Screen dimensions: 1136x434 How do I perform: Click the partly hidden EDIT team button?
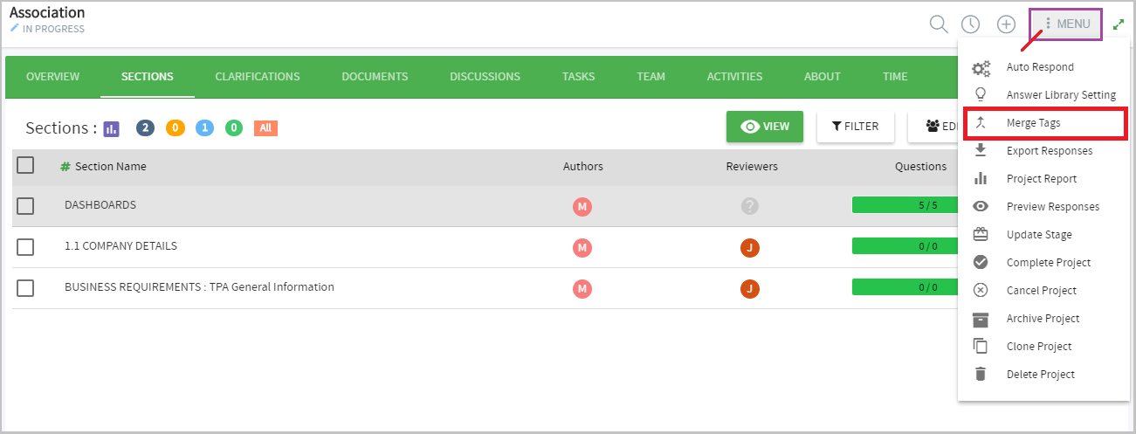[933, 127]
